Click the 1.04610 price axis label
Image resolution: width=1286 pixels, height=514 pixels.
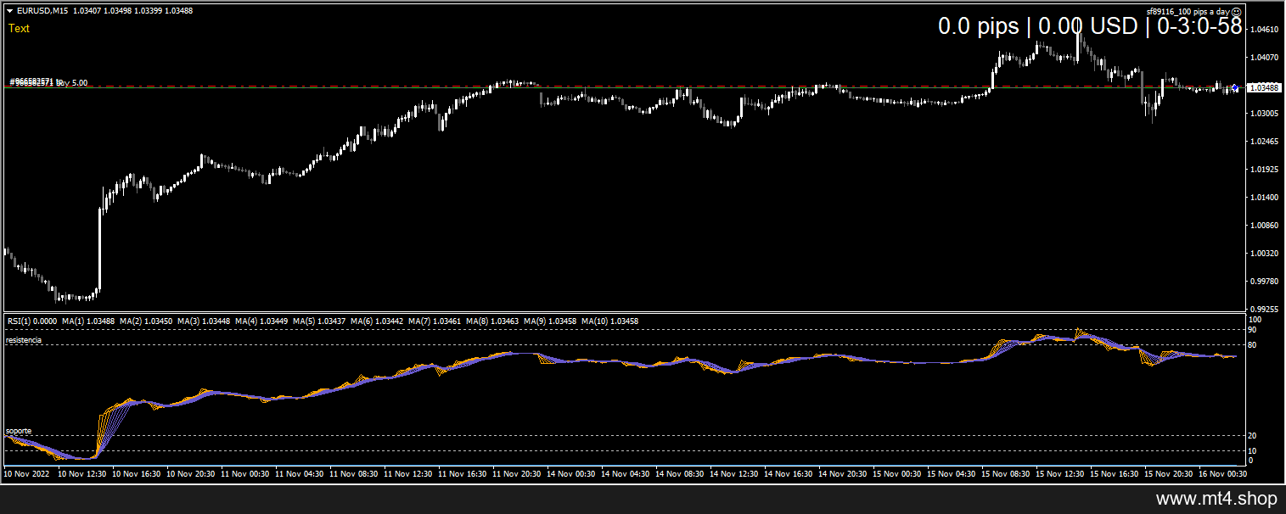[x=1265, y=30]
